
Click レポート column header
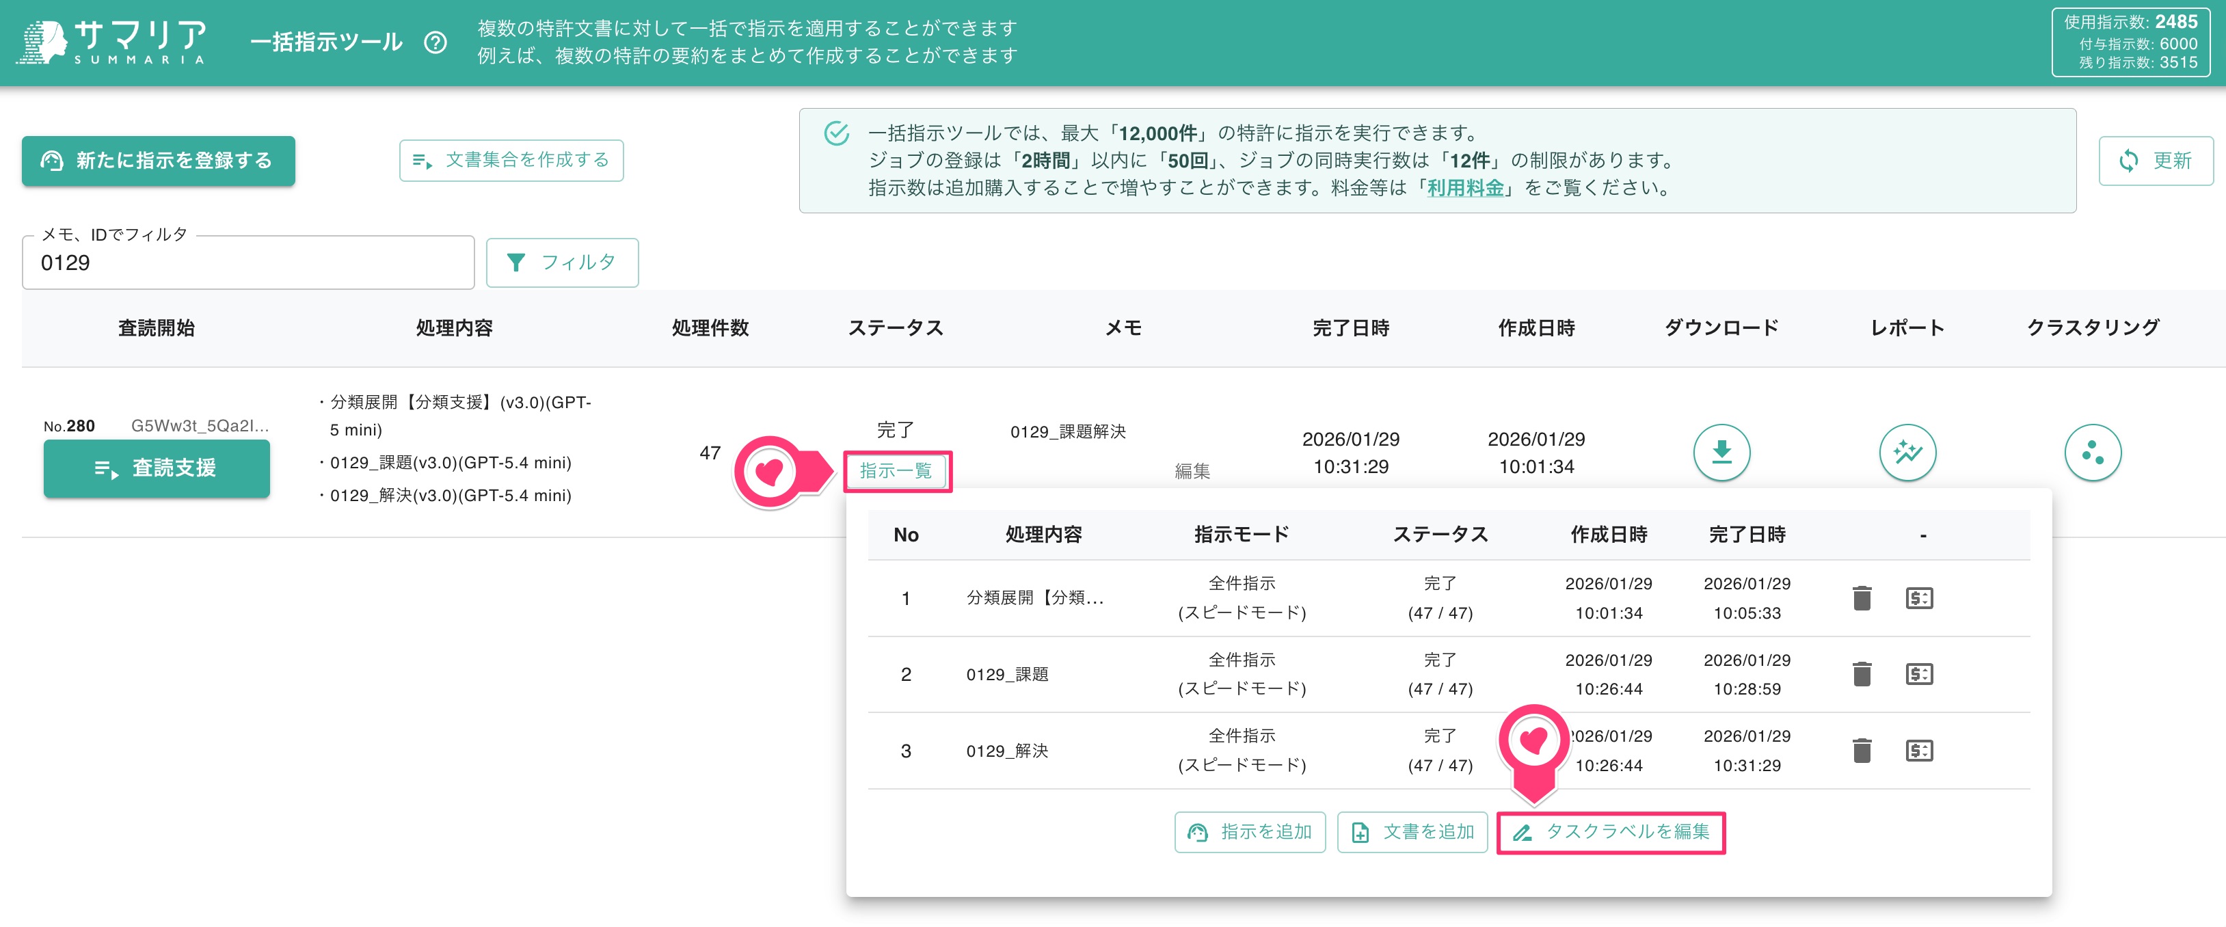1907,328
